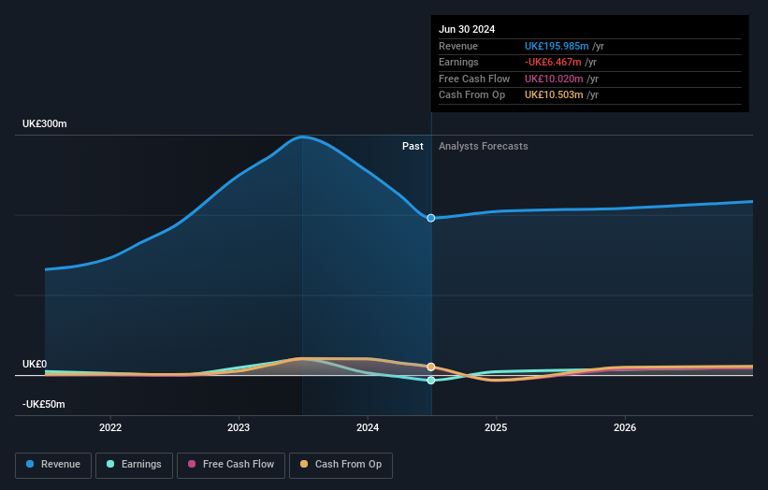Viewport: 768px width, 490px height.
Task: Click the UK£10.503m cash from op value
Action: (x=554, y=95)
